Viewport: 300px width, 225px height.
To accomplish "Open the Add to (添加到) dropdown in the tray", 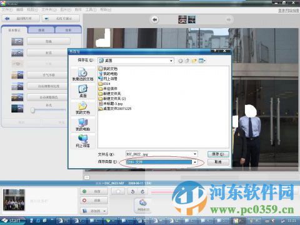I will [94, 211].
